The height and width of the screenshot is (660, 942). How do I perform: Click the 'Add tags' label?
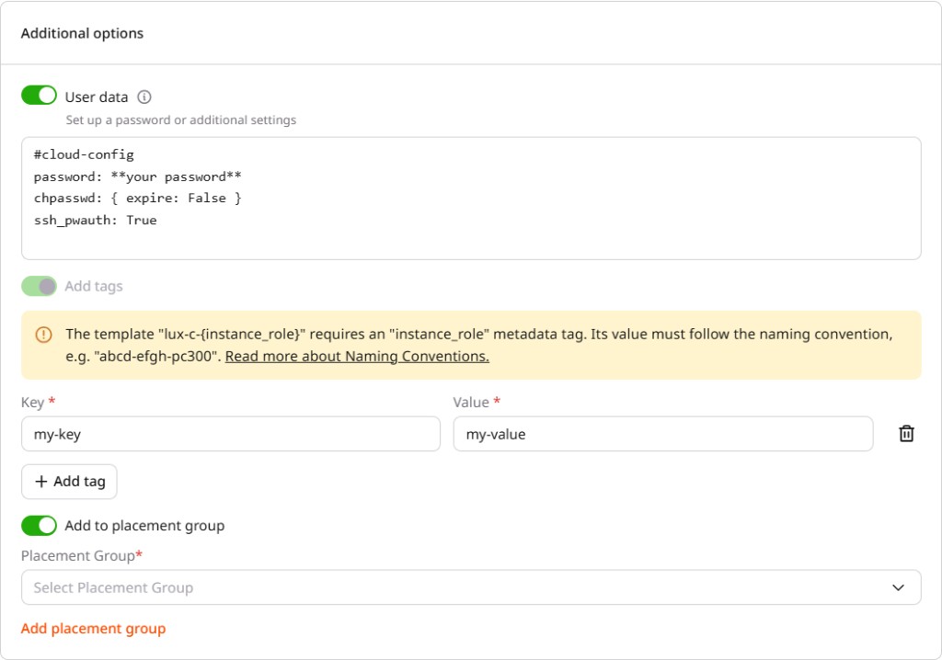(94, 287)
